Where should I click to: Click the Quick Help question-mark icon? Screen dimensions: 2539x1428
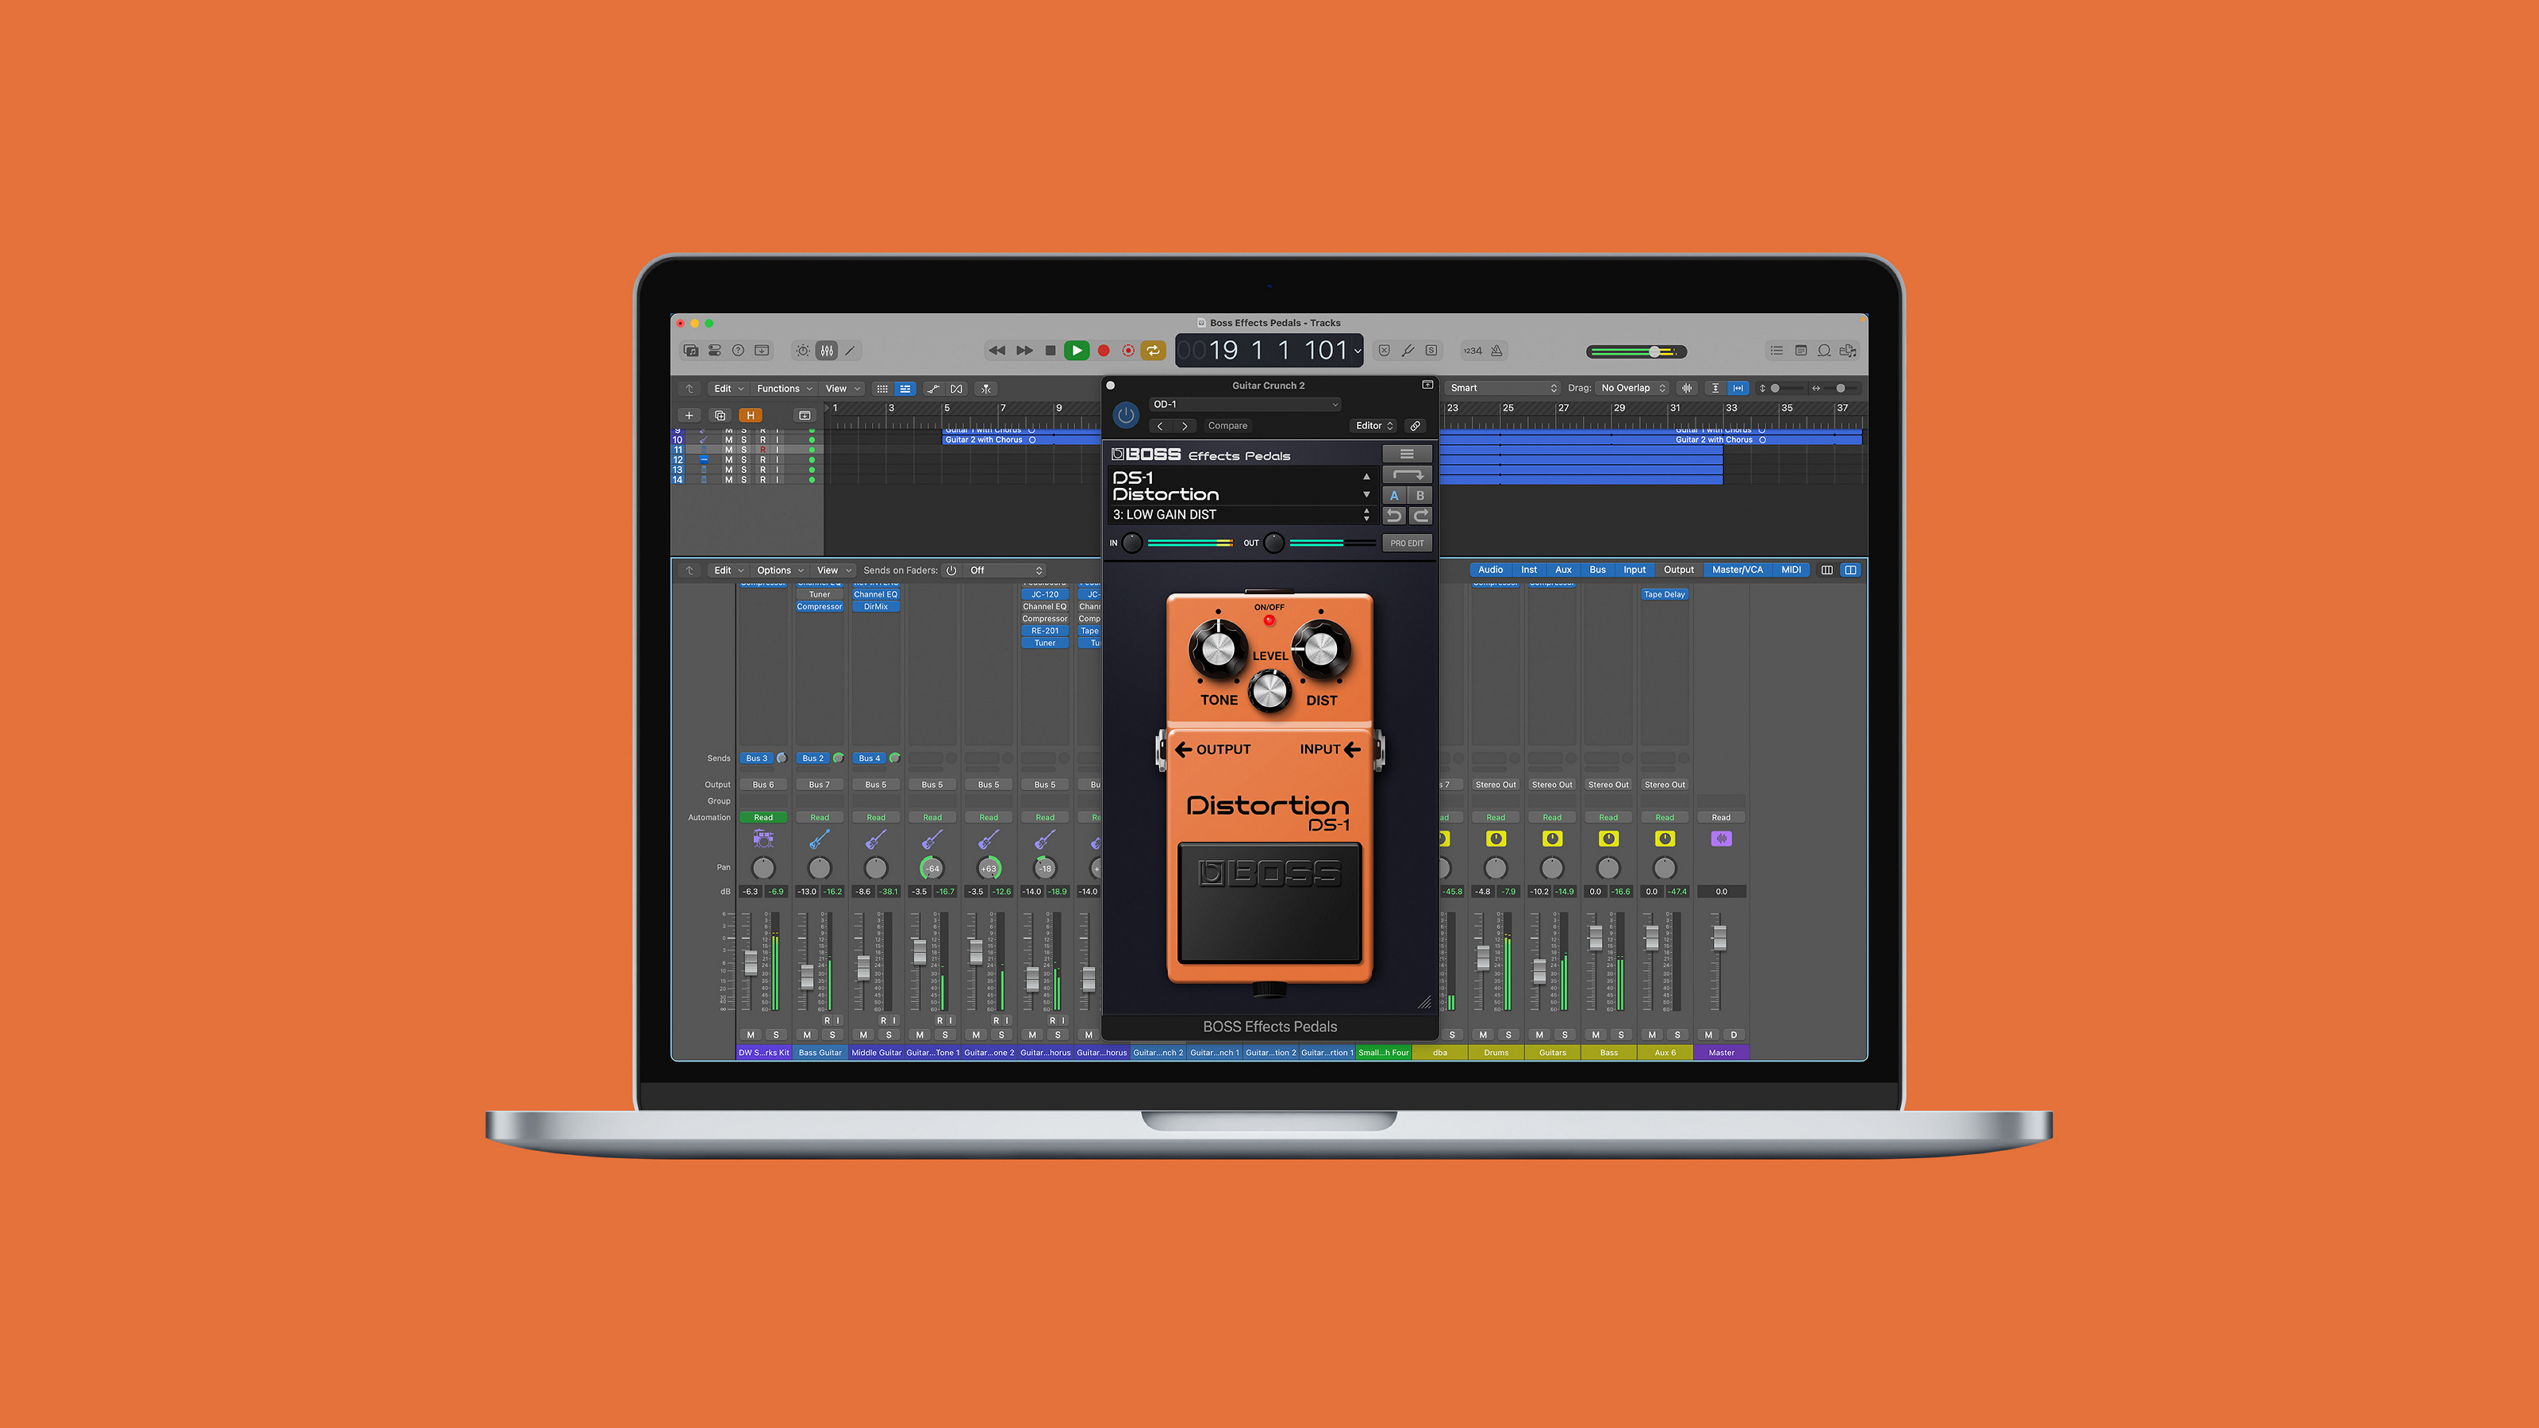point(738,350)
